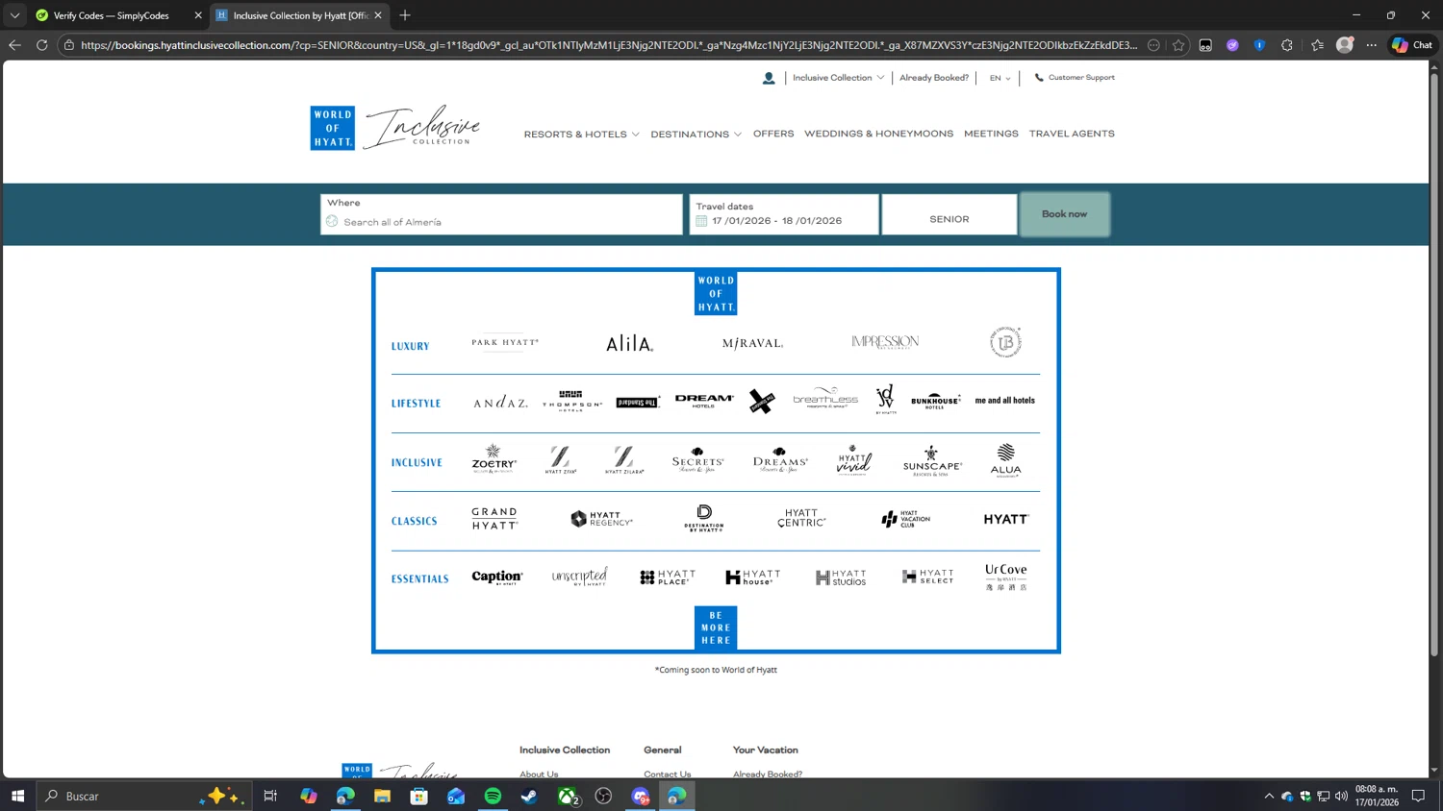Open the Travel Agents menu item

click(x=1072, y=134)
